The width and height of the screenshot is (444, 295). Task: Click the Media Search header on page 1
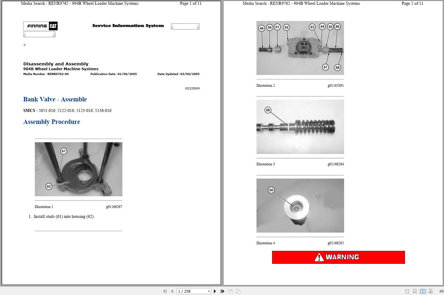80,4
